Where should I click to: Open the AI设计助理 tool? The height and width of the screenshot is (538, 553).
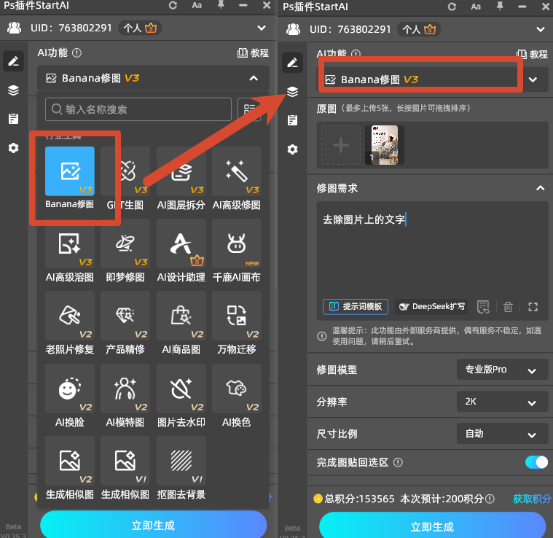181,243
